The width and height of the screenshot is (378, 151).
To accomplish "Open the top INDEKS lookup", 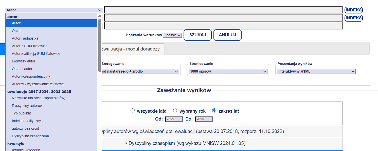I will tap(353, 10).
